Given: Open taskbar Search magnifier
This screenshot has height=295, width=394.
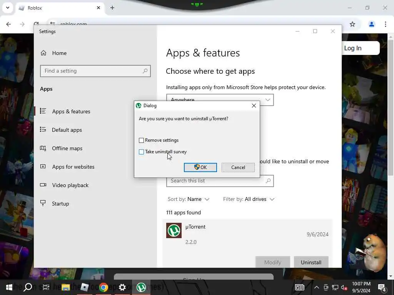Looking at the screenshot, I should point(28,287).
